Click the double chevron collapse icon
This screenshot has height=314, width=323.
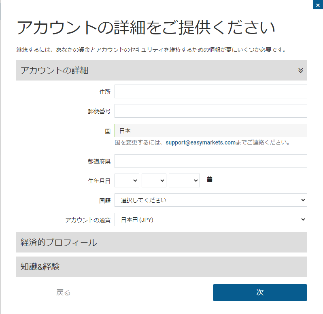[300, 70]
